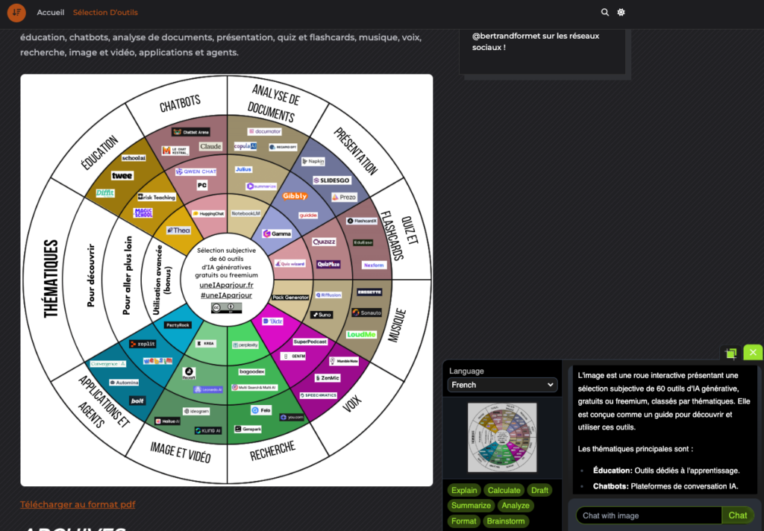Image resolution: width=764 pixels, height=531 pixels.
Task: Click the QuizMize logo
Action: pyautogui.click(x=328, y=264)
